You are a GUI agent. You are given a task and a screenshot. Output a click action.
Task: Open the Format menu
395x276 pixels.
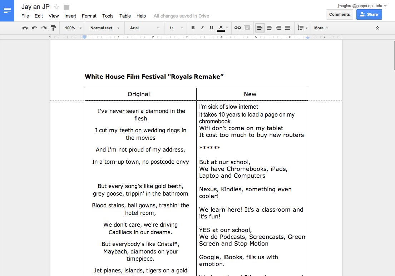point(89,16)
